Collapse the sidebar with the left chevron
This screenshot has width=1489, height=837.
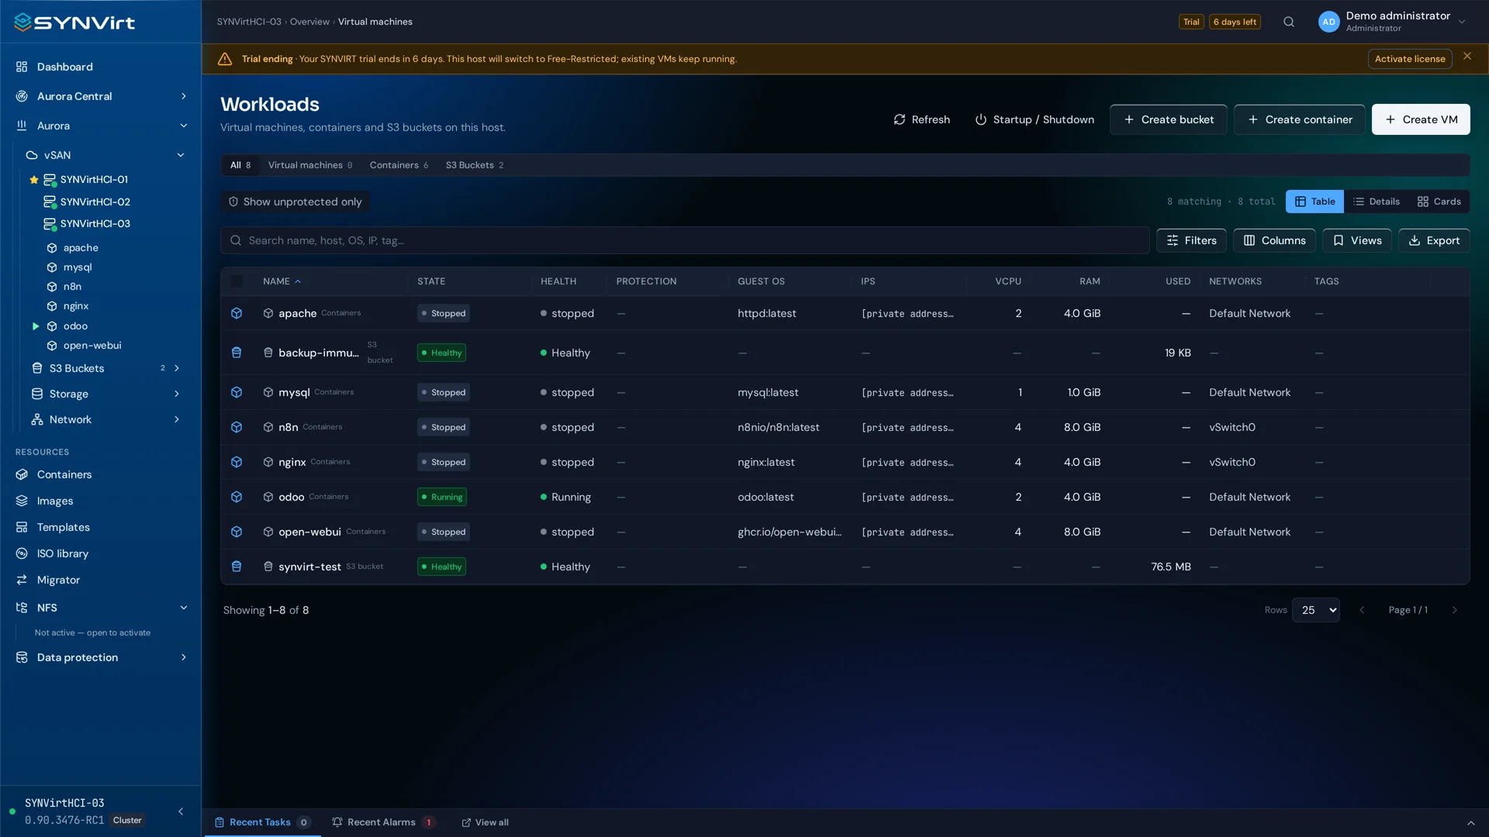tap(181, 811)
